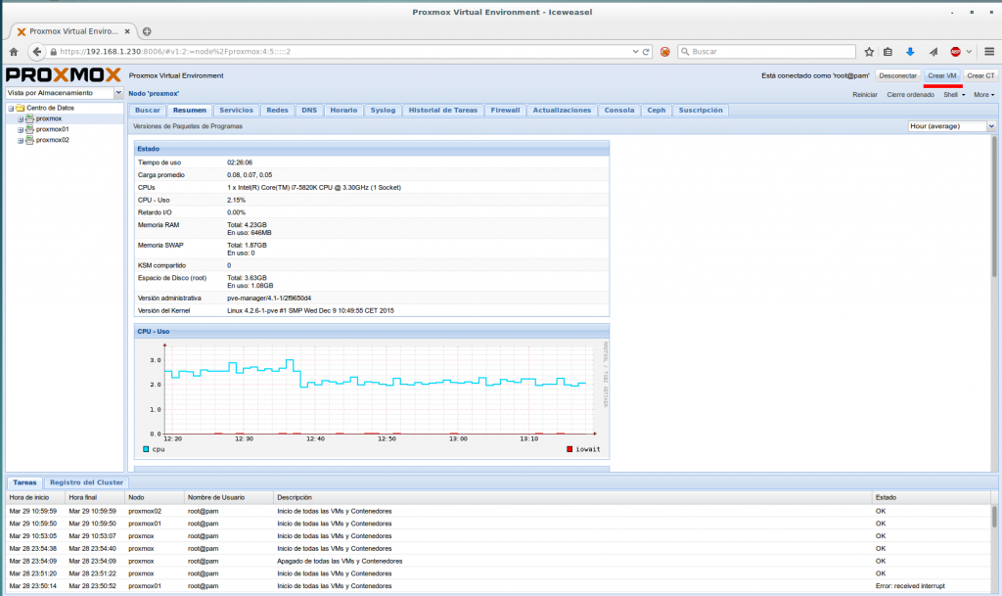Open the show bookmarks sidebar icon
The height and width of the screenshot is (596, 1002).
click(888, 52)
